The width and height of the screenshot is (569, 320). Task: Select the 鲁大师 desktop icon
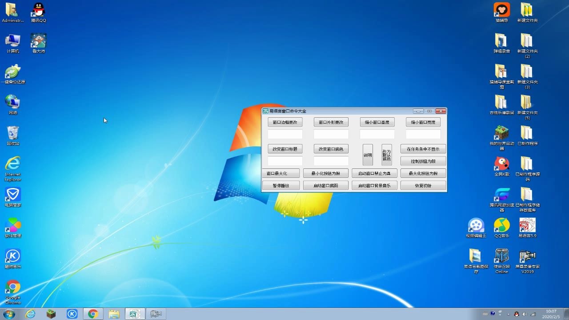coord(39,44)
